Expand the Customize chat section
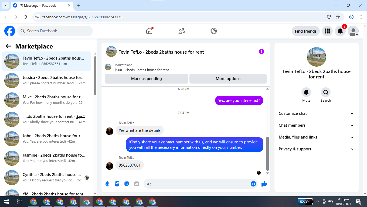This screenshot has width=367, height=207. point(316,113)
